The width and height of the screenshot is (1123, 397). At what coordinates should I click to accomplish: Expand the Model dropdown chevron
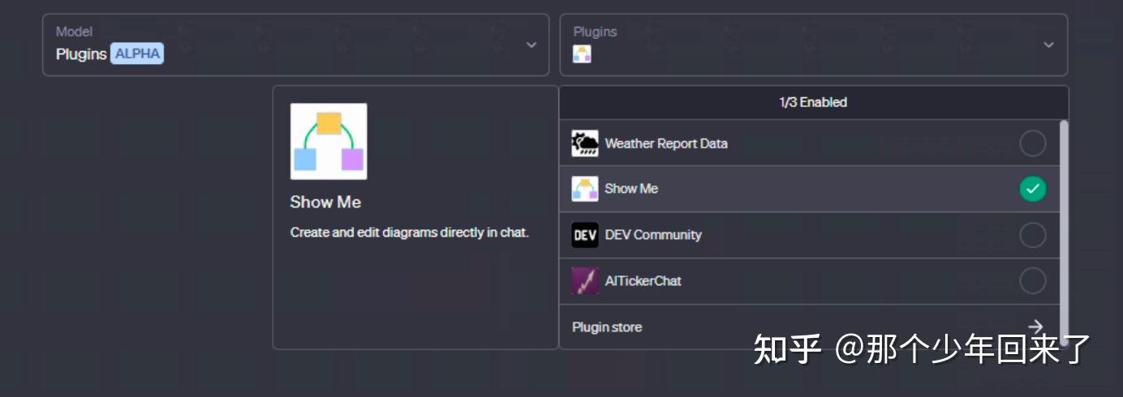(x=531, y=45)
